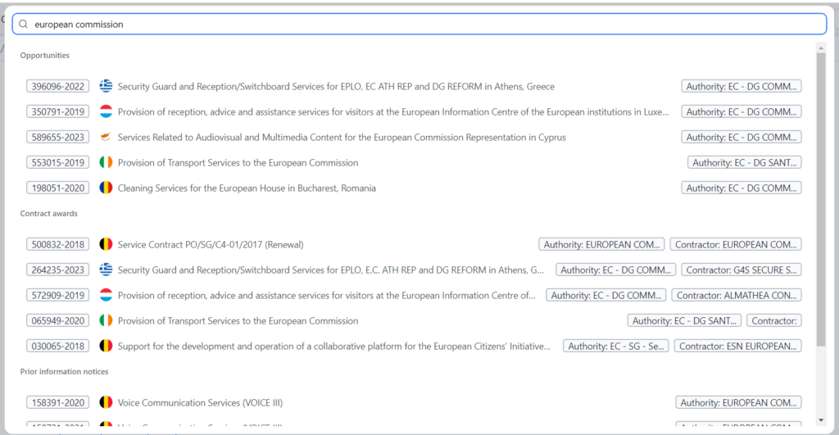
Task: Click the scrollbar down arrow in results
Action: (821, 420)
